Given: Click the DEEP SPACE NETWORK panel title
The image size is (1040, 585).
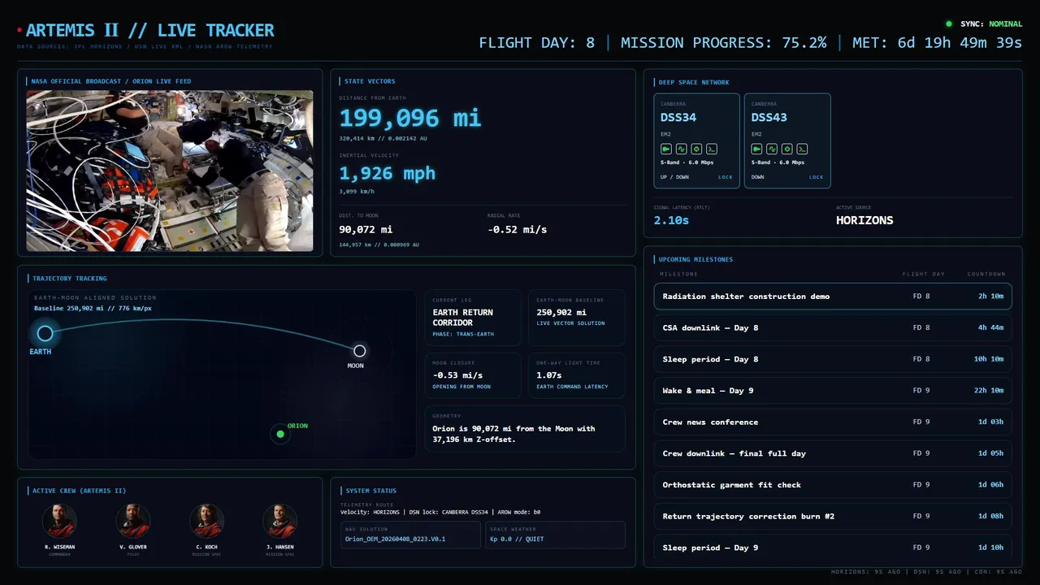Looking at the screenshot, I should pos(694,82).
